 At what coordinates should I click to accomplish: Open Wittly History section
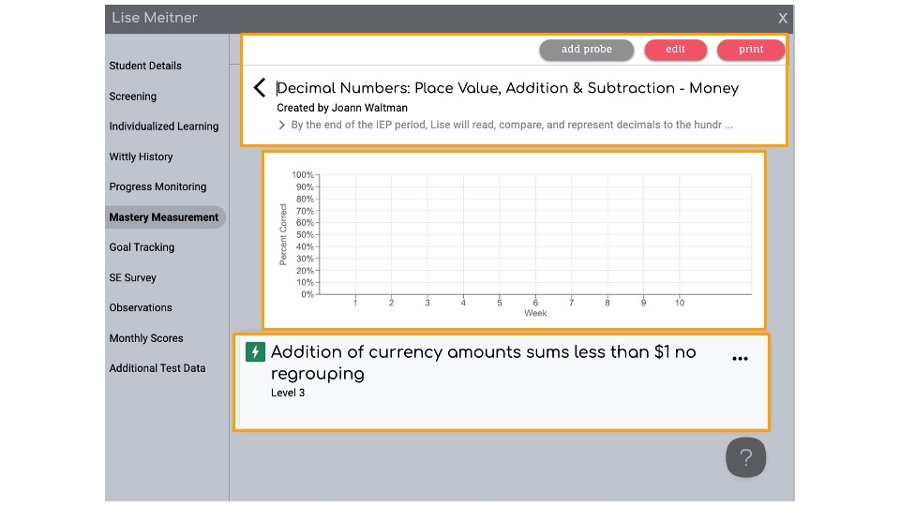pos(141,156)
